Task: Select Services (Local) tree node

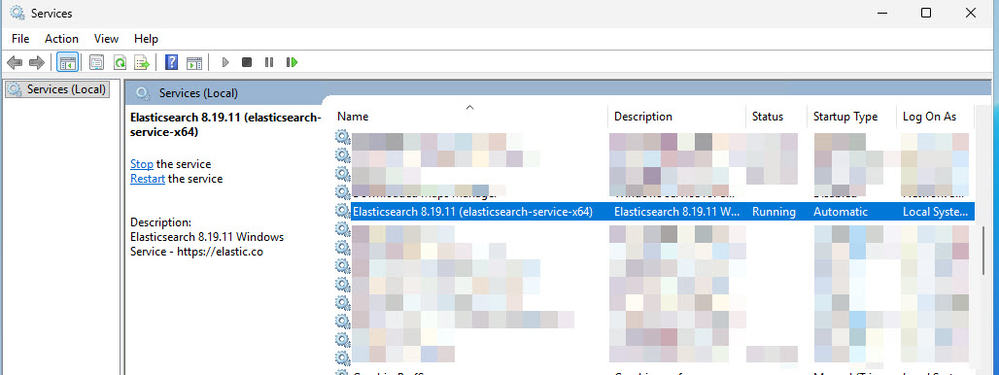Action: point(57,89)
